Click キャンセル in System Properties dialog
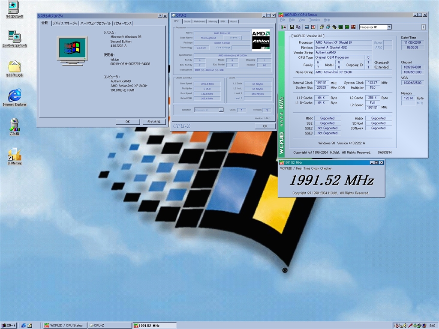The width and height of the screenshot is (439, 329). 153,122
